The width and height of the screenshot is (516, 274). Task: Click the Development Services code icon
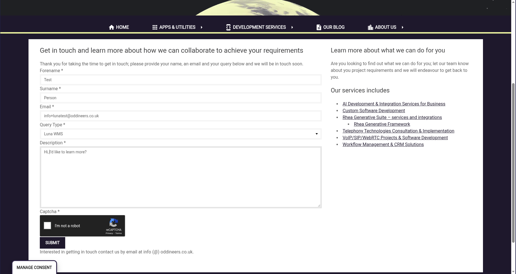click(x=228, y=27)
